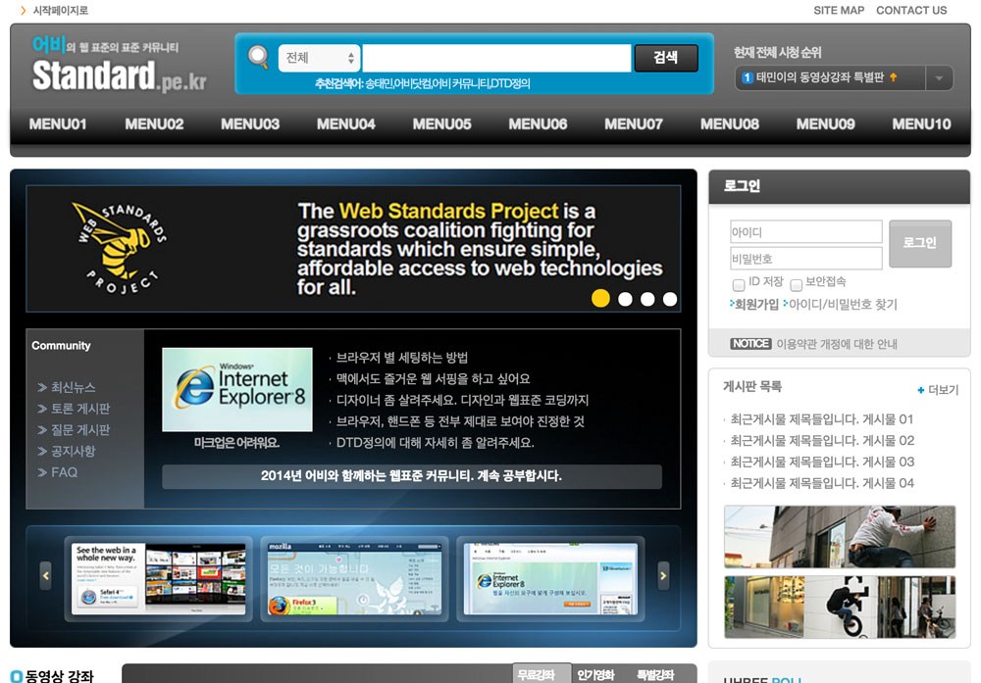Viewport: 981px width, 683px height.
Task: Click the 비밀번호 input field
Action: [805, 258]
